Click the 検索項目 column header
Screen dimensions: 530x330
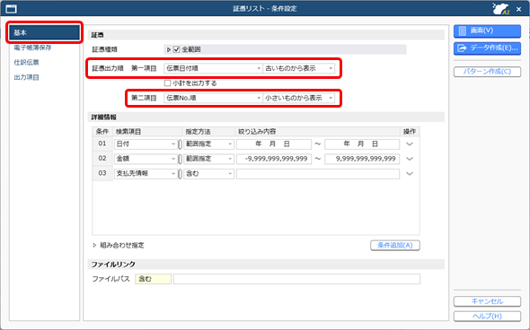(147, 132)
